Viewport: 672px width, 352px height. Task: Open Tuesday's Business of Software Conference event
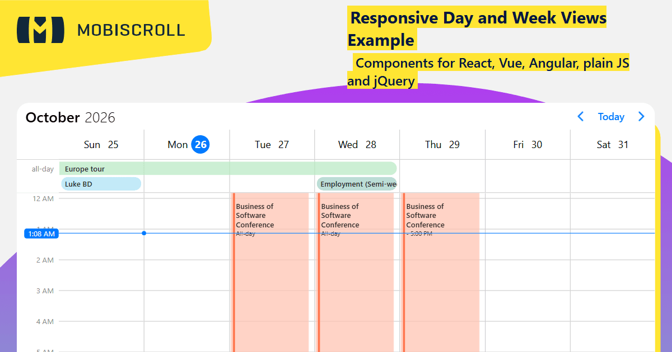pos(270,272)
